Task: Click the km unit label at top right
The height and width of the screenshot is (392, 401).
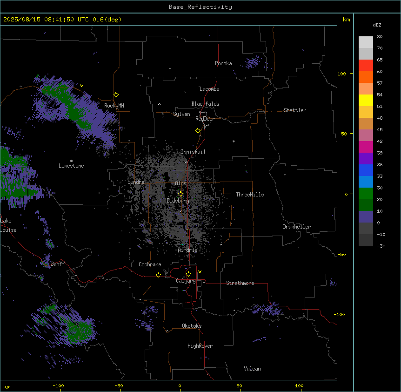Action: (x=346, y=20)
